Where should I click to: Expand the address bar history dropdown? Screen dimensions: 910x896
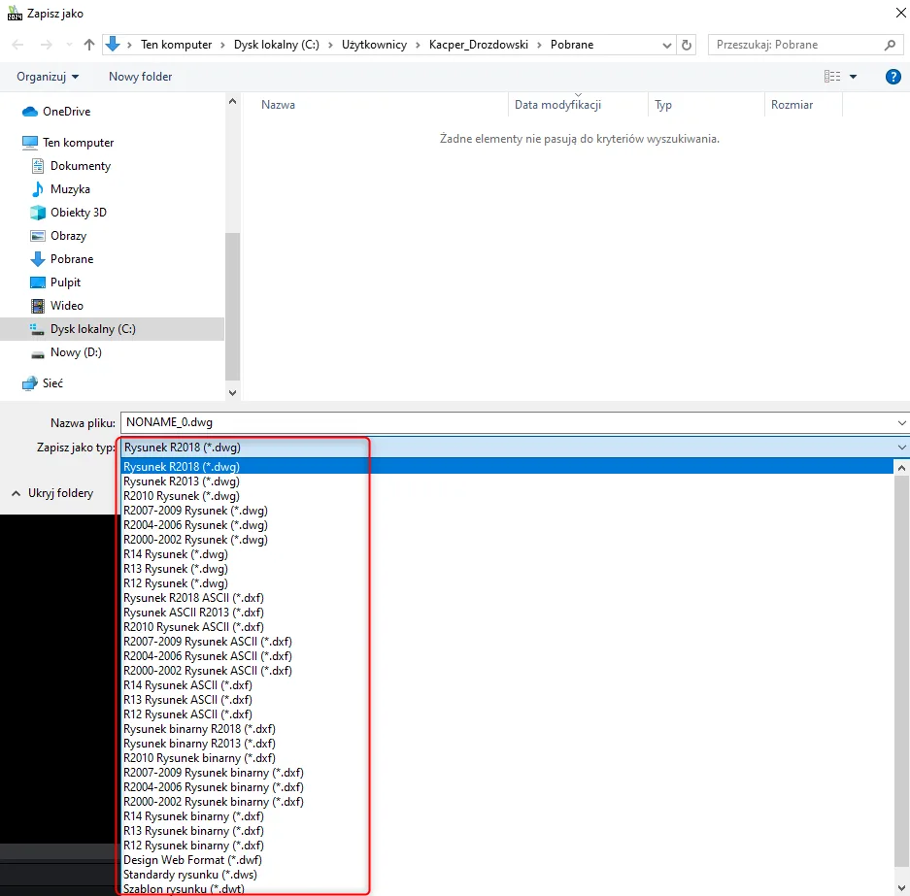(667, 45)
